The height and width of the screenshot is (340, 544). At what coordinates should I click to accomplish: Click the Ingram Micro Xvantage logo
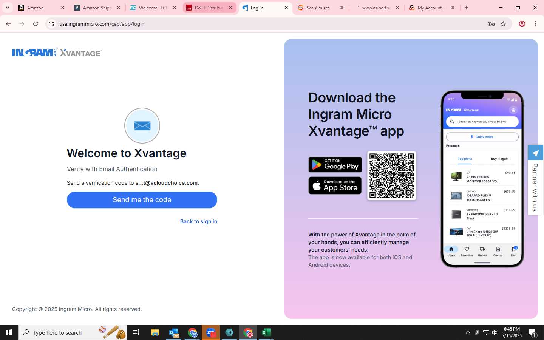click(57, 53)
